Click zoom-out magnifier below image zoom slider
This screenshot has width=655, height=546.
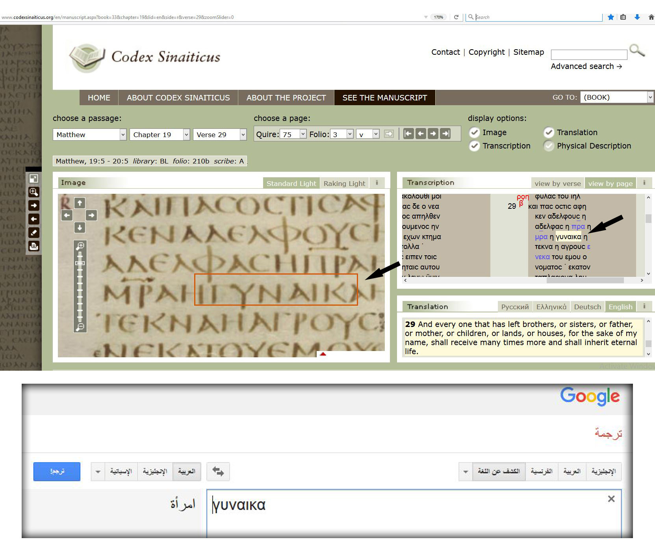click(x=80, y=327)
